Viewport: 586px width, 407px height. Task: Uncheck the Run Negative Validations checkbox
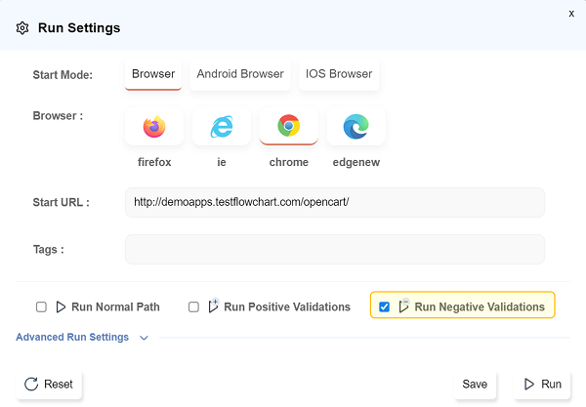[384, 306]
